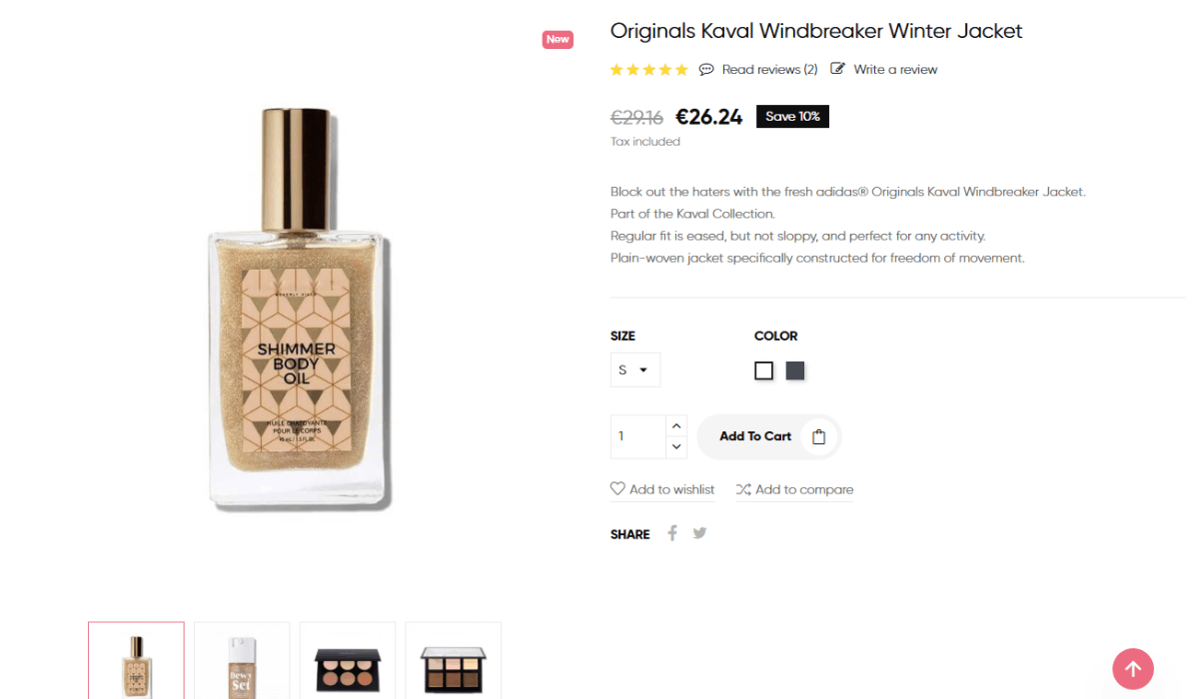
Task: Increase quantity with the up arrow
Action: point(676,426)
